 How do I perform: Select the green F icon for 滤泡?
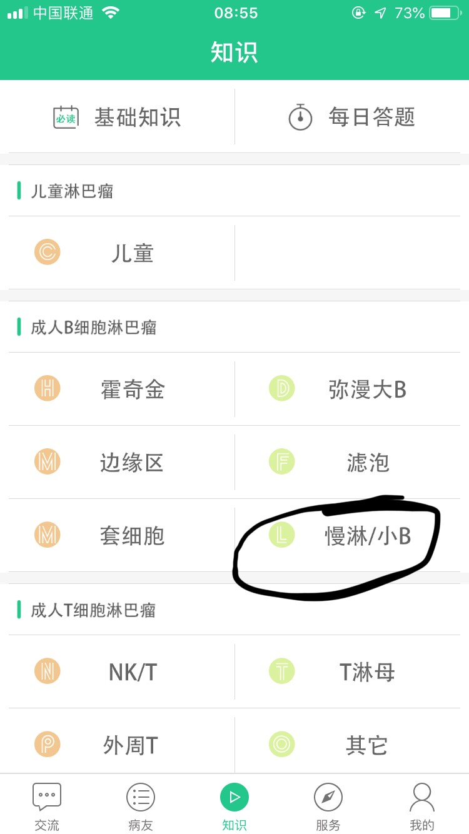pos(282,461)
